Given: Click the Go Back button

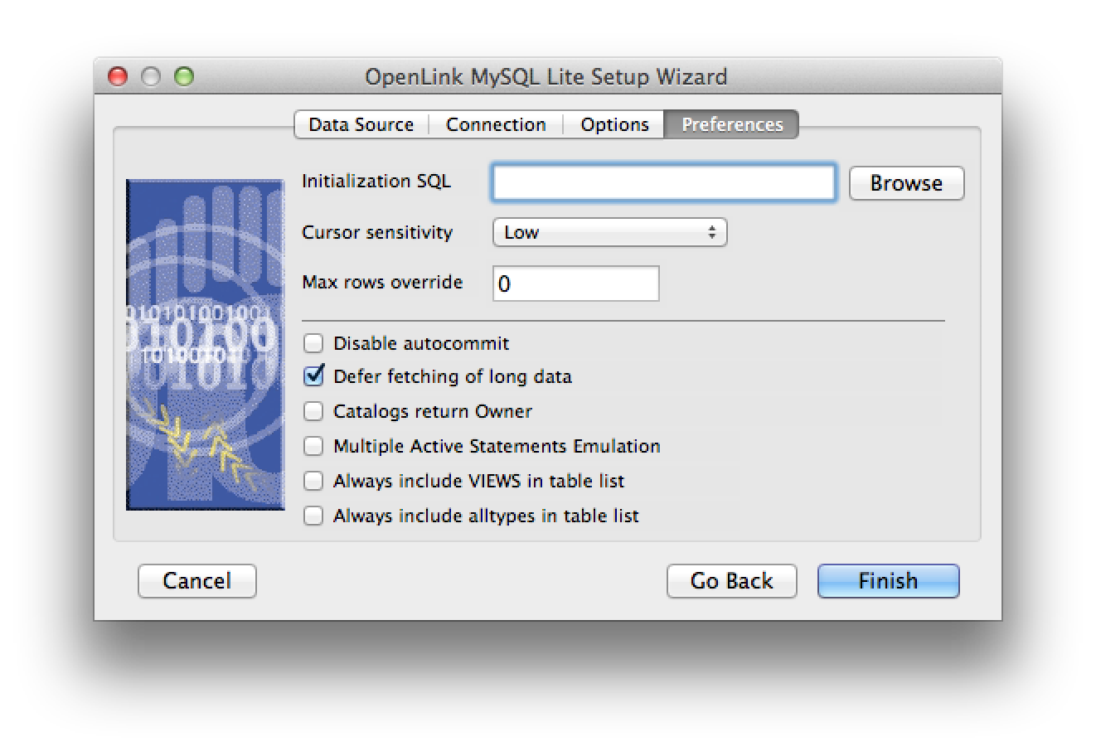Looking at the screenshot, I should point(731,581).
